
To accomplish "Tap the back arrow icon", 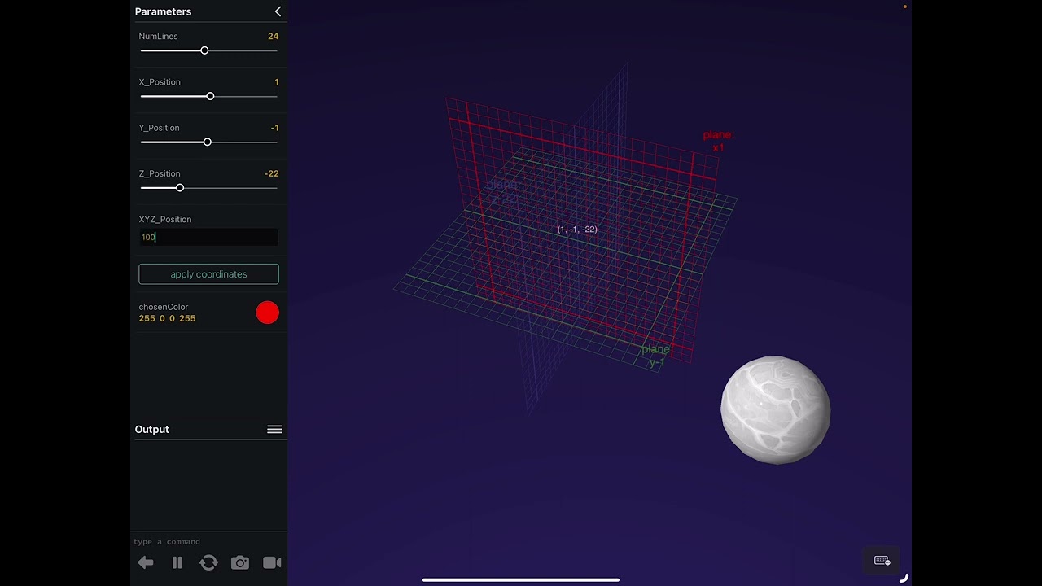I will pyautogui.click(x=146, y=562).
